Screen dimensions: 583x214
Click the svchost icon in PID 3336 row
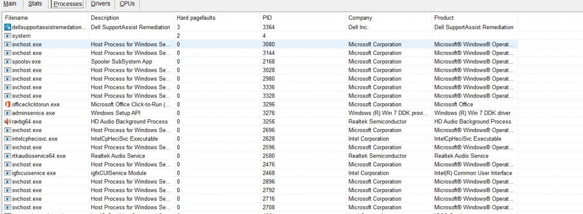[7, 87]
